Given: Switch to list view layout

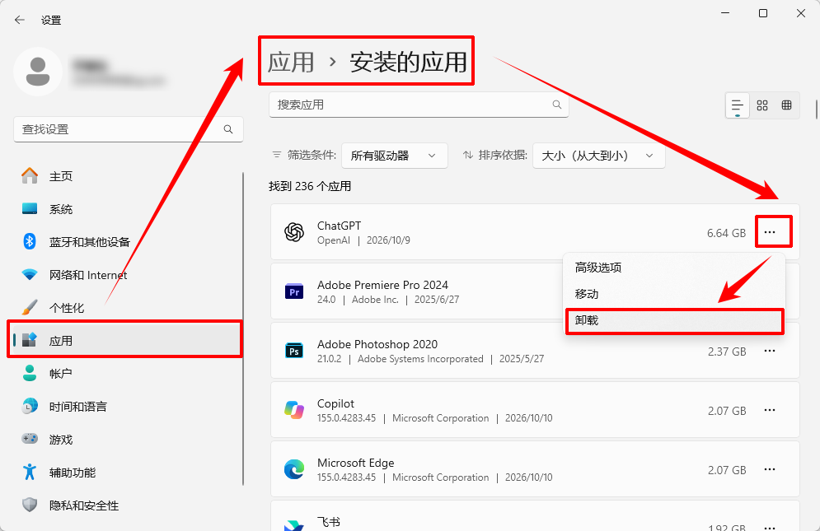Looking at the screenshot, I should (738, 105).
